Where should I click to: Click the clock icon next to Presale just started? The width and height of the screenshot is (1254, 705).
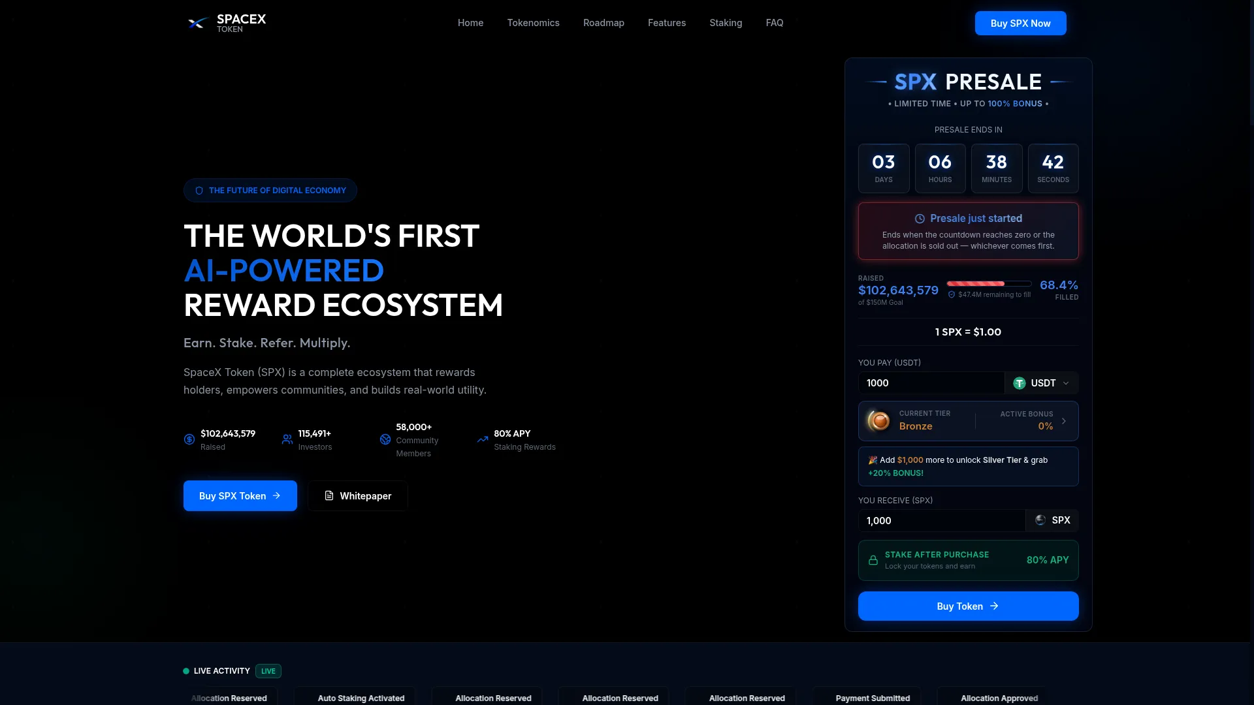(920, 219)
